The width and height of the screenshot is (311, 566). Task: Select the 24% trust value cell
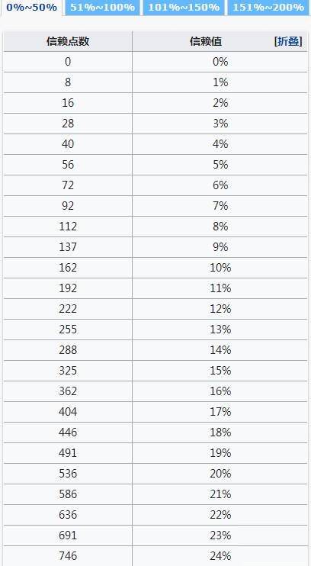point(220,555)
